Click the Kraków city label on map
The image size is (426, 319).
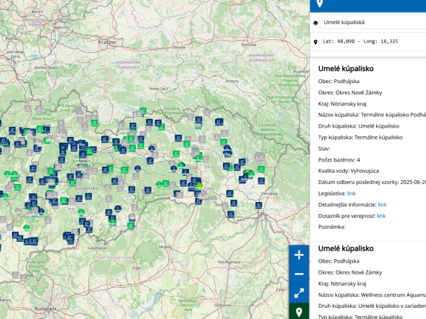[106, 43]
